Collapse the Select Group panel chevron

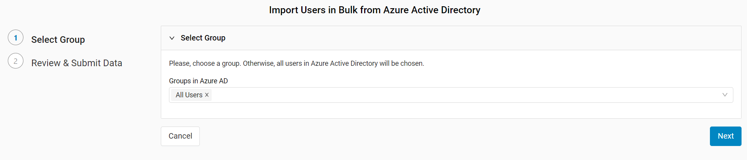172,38
